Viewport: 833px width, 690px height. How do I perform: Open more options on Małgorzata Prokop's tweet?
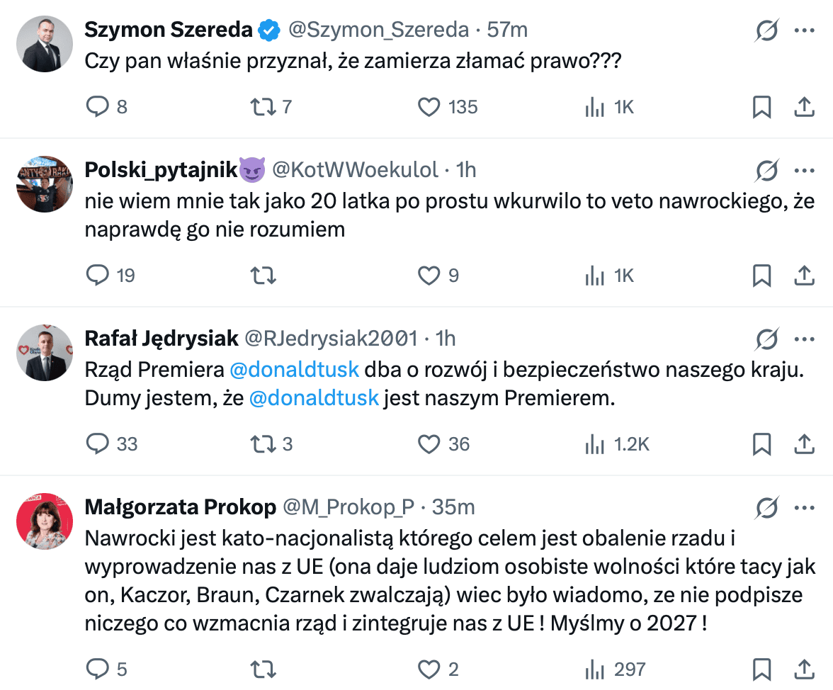(804, 507)
